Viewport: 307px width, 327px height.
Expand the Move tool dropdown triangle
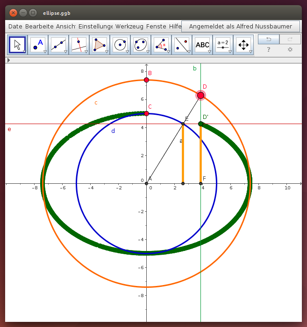click(24, 52)
